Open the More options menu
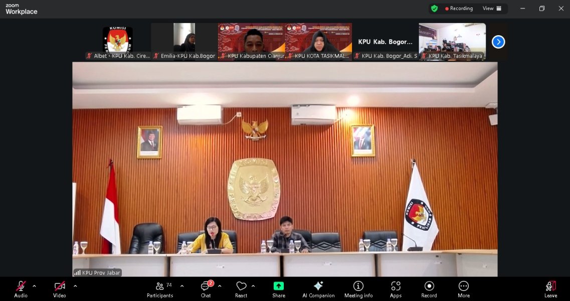The image size is (570, 301). click(x=463, y=289)
